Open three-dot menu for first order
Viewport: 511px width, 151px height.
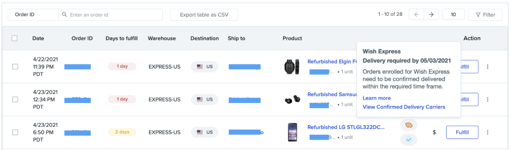tap(488, 67)
